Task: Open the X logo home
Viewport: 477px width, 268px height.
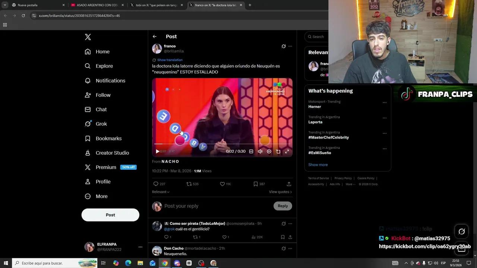Action: (x=88, y=37)
